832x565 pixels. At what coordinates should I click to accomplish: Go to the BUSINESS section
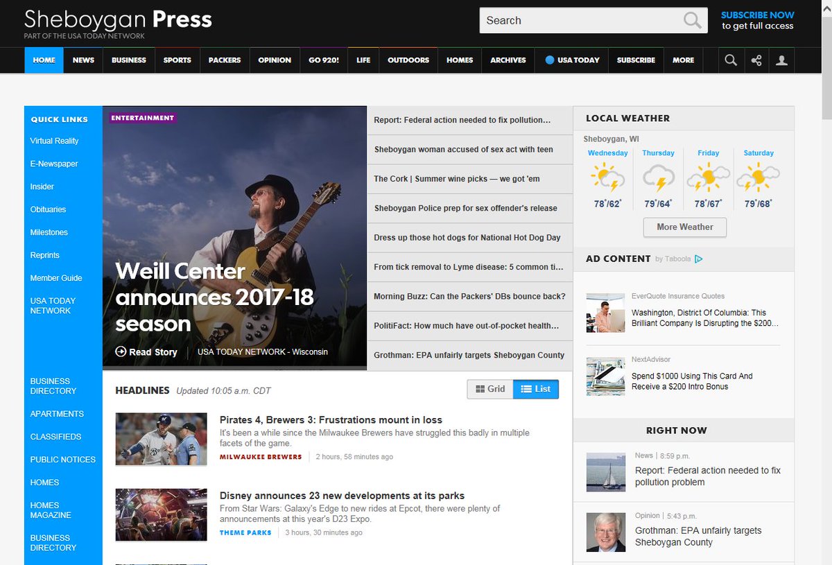[x=129, y=60]
